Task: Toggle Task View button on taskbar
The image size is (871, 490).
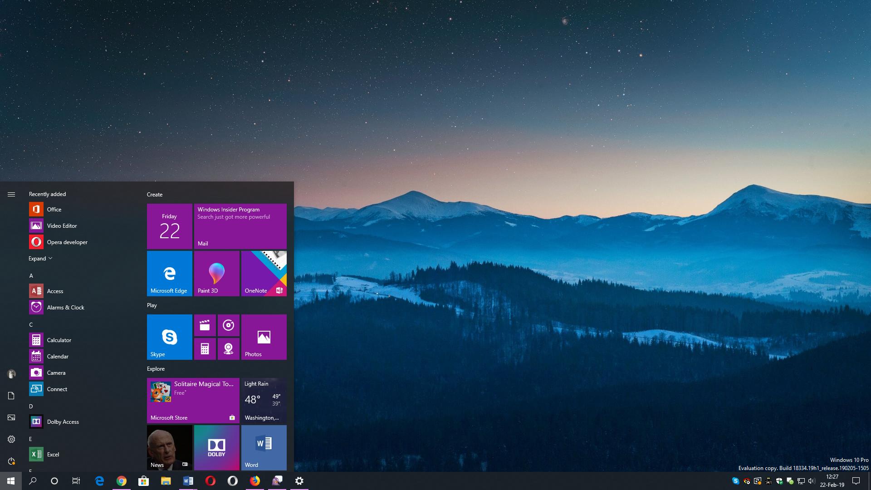Action: point(76,480)
